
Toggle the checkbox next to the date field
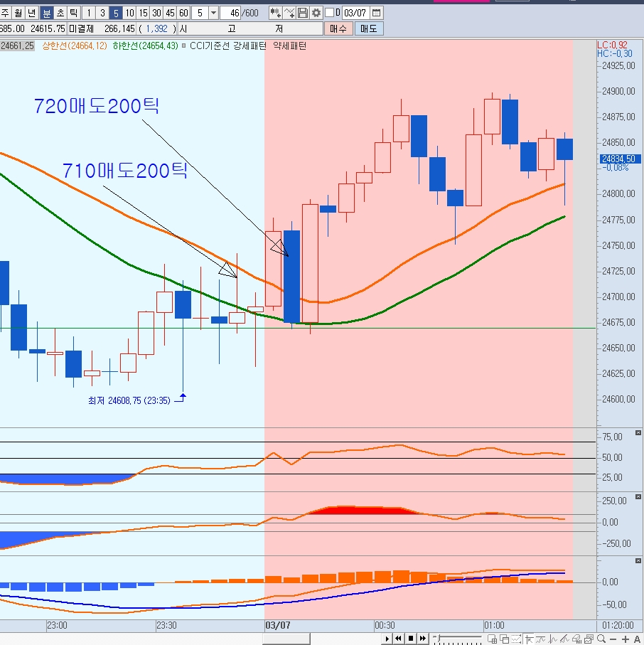tap(329, 13)
